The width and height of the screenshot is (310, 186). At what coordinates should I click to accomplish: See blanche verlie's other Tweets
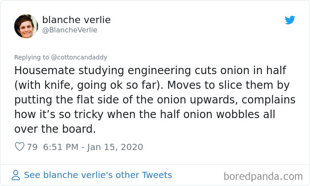[x=97, y=175]
